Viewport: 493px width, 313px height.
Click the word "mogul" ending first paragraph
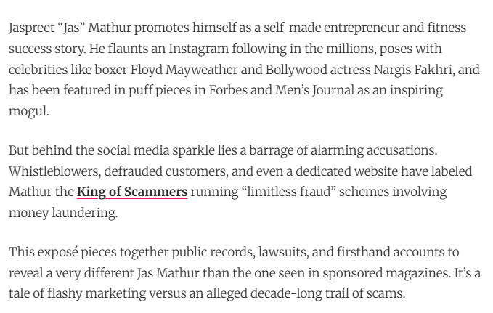tap(27, 110)
